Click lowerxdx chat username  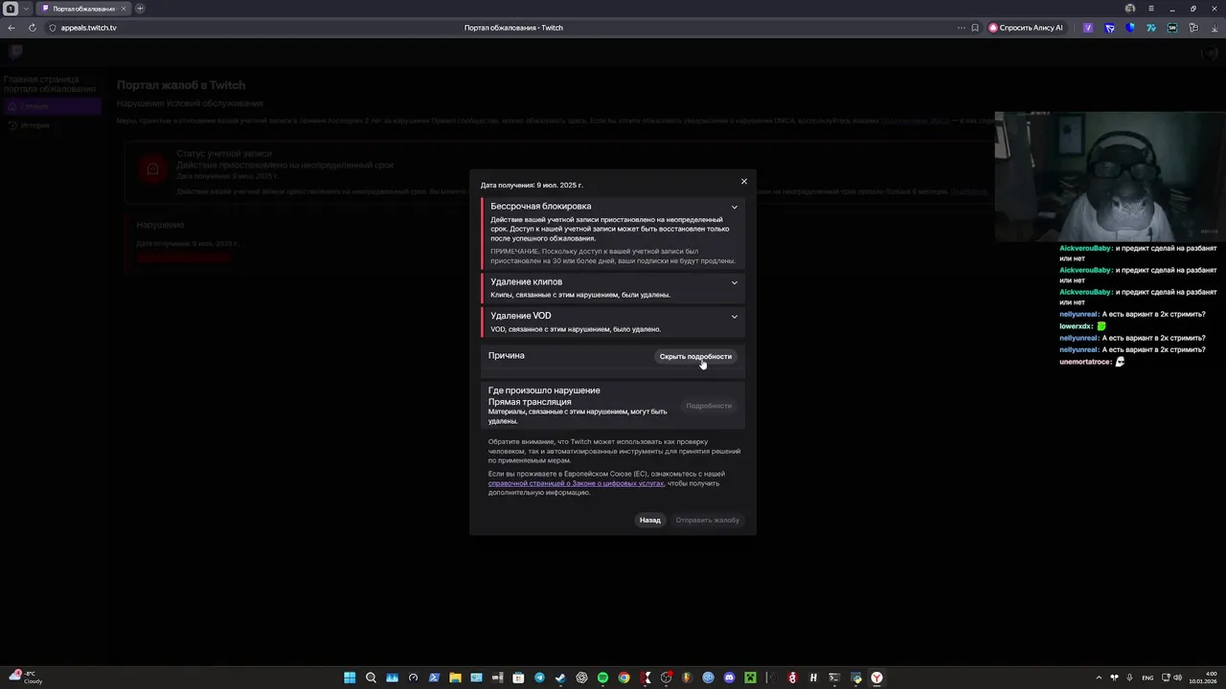(x=1076, y=326)
